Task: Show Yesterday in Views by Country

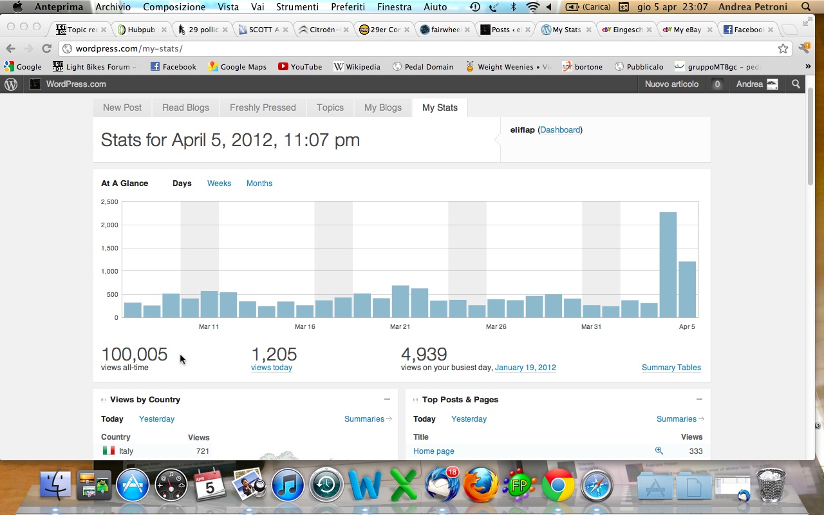Action: pyautogui.click(x=156, y=419)
